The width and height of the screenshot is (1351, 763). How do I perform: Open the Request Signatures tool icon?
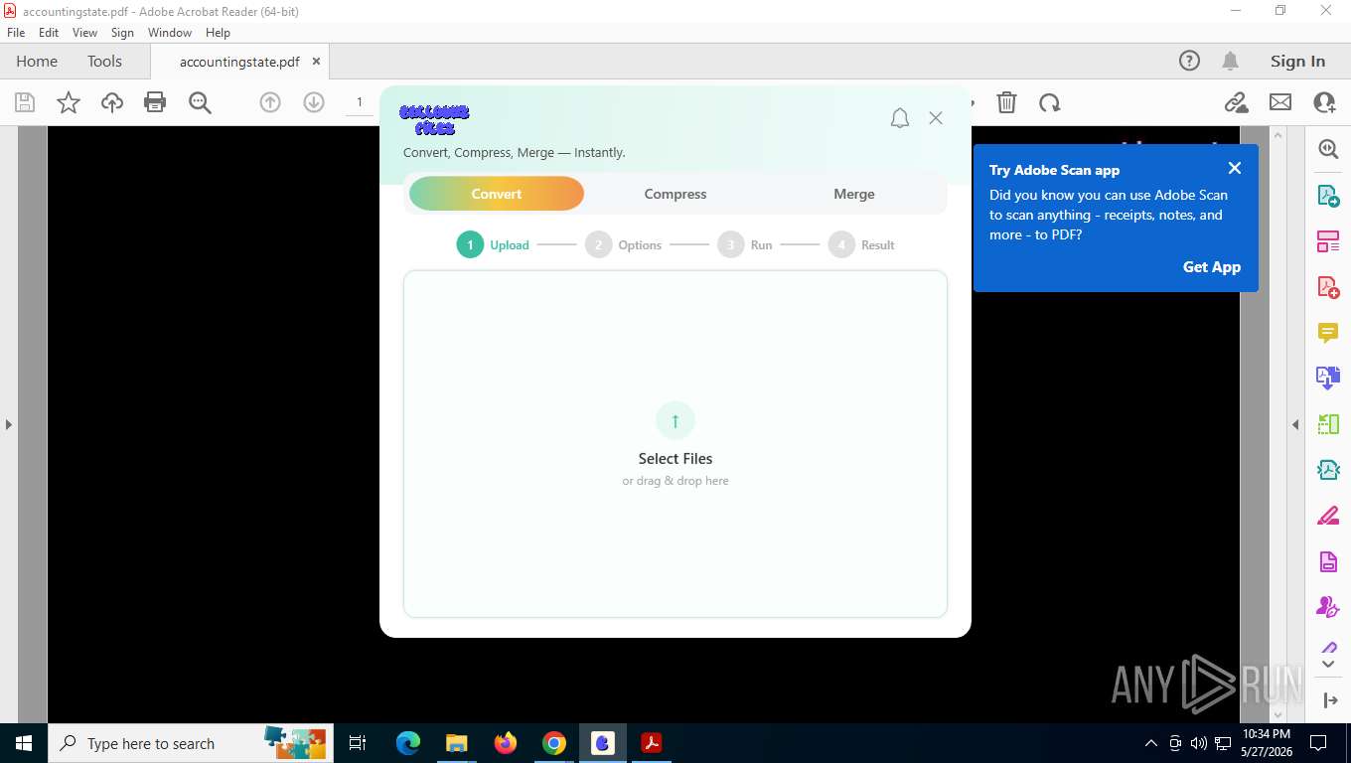[x=1328, y=607]
